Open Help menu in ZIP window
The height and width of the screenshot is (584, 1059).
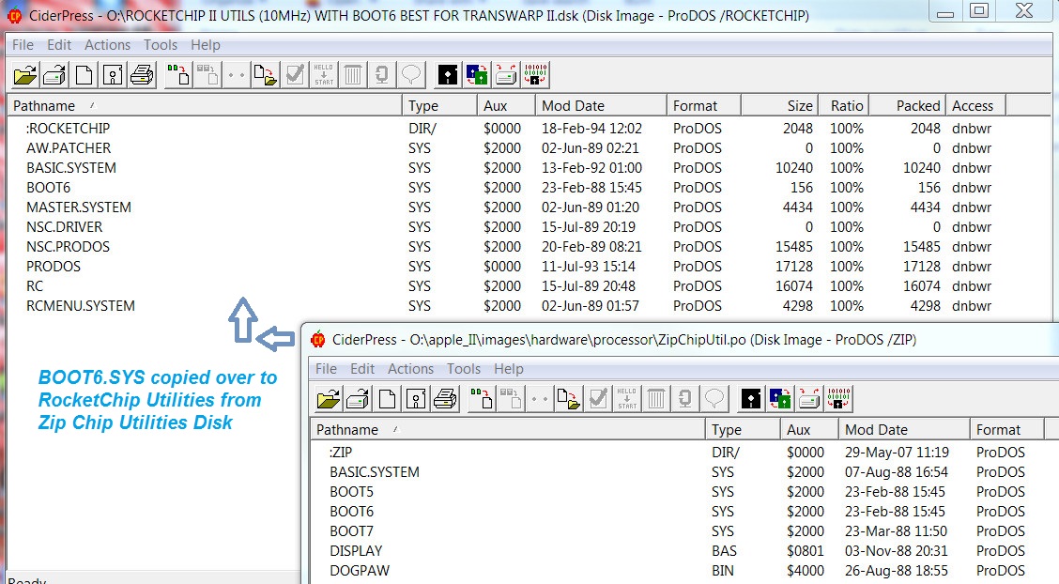tap(509, 369)
